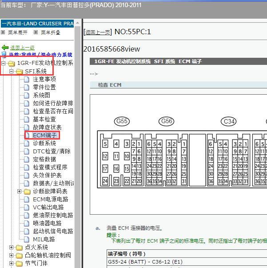The height and width of the screenshot is (268, 267).
Task: Click the 1GR-FE发动机控制系 folder icon
Action: pyautogui.click(x=12, y=64)
